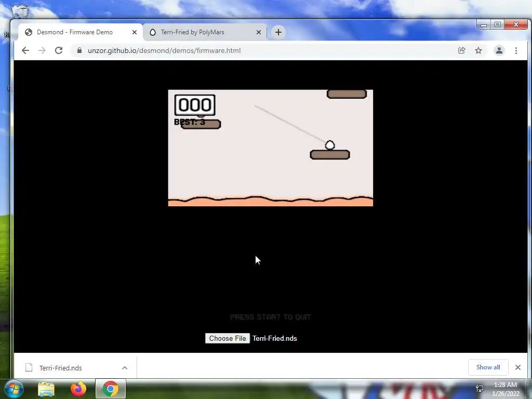Click the 000 score counter
Screen dimensions: 532x399
coord(195,105)
